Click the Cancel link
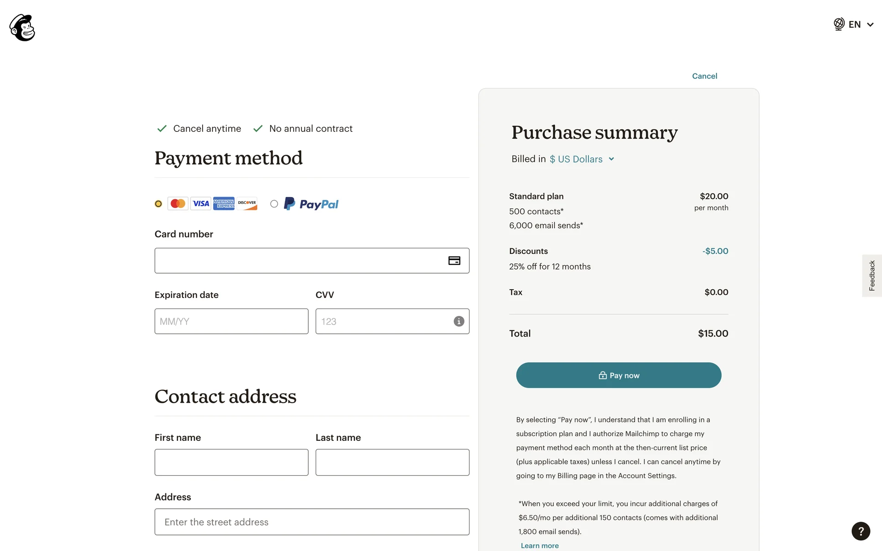Viewport: 882px width, 551px height. (x=704, y=76)
